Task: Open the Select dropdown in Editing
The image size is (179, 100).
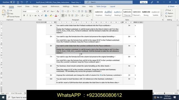Action: (x=169, y=16)
